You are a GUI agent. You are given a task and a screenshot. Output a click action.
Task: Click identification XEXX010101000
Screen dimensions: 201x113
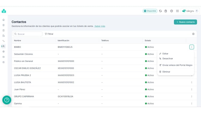66,68
